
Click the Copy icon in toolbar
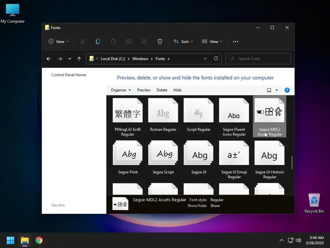(x=98, y=42)
